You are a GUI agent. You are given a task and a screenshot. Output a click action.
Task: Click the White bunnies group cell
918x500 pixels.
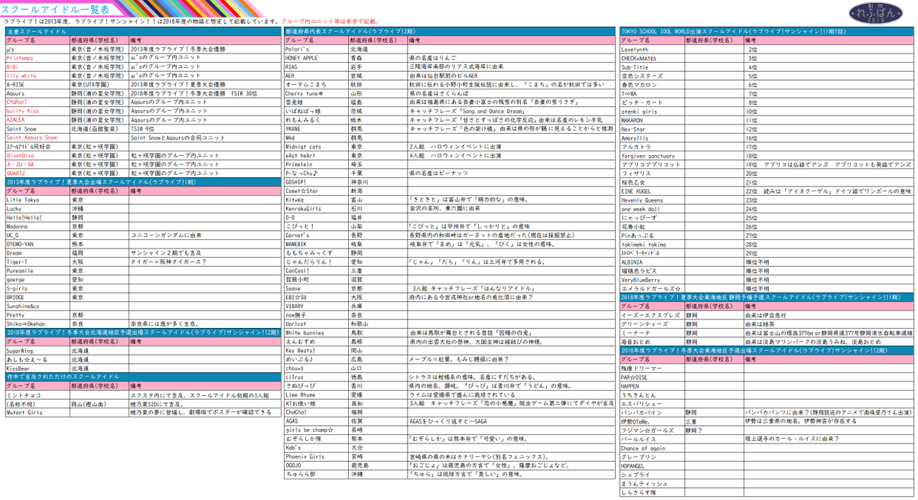[x=316, y=333]
